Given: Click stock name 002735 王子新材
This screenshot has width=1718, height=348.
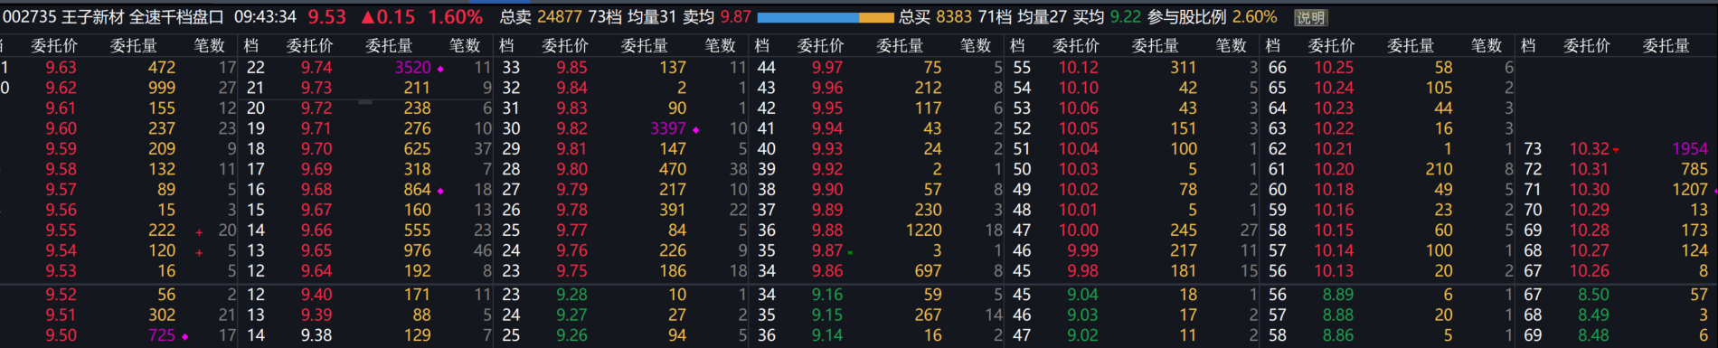Looking at the screenshot, I should pos(63,17).
